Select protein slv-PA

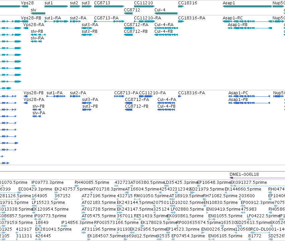tap(39, 113)
